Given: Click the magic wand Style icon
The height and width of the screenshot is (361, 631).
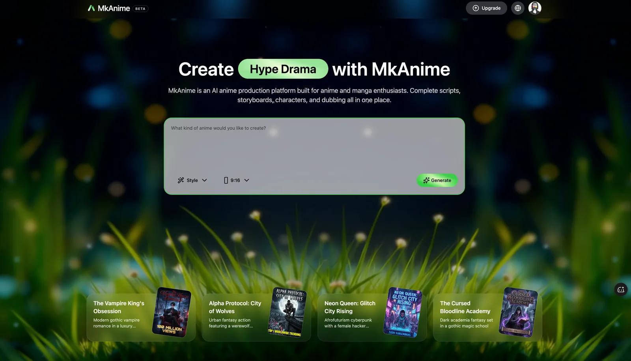Looking at the screenshot, I should (x=181, y=180).
